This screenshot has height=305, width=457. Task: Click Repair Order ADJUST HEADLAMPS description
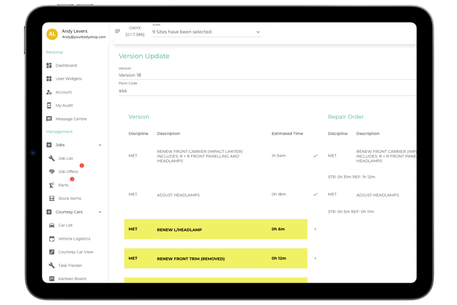[378, 195]
